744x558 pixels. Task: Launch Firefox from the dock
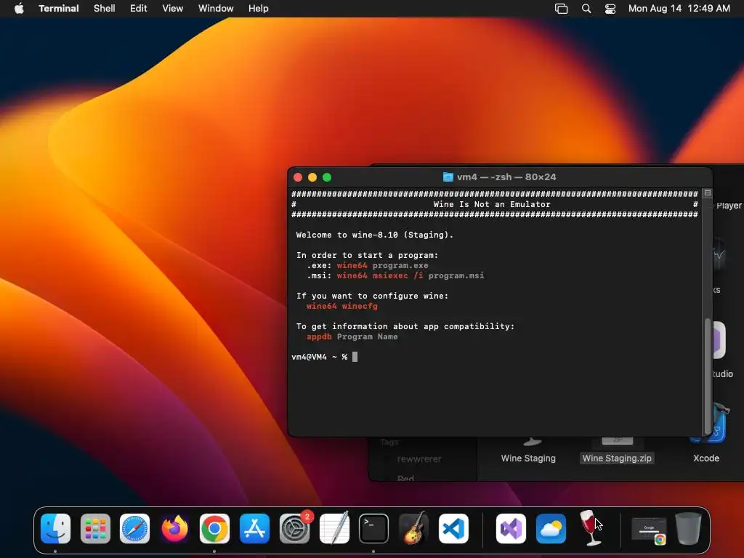[174, 528]
